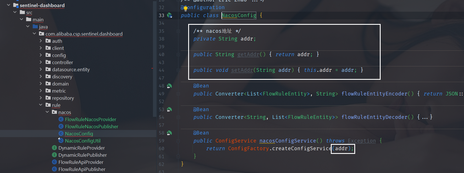Click the NacosConfigUtil class icon
The height and width of the screenshot is (173, 464).
(x=61, y=140)
